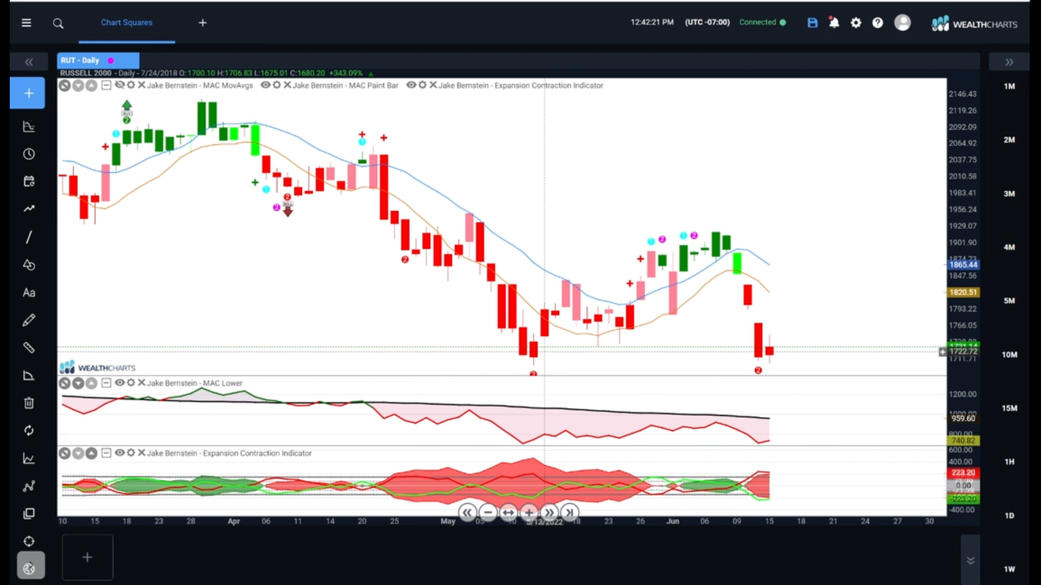This screenshot has height=585, width=1041.
Task: Open the clock timeframe tool
Action: 29,154
